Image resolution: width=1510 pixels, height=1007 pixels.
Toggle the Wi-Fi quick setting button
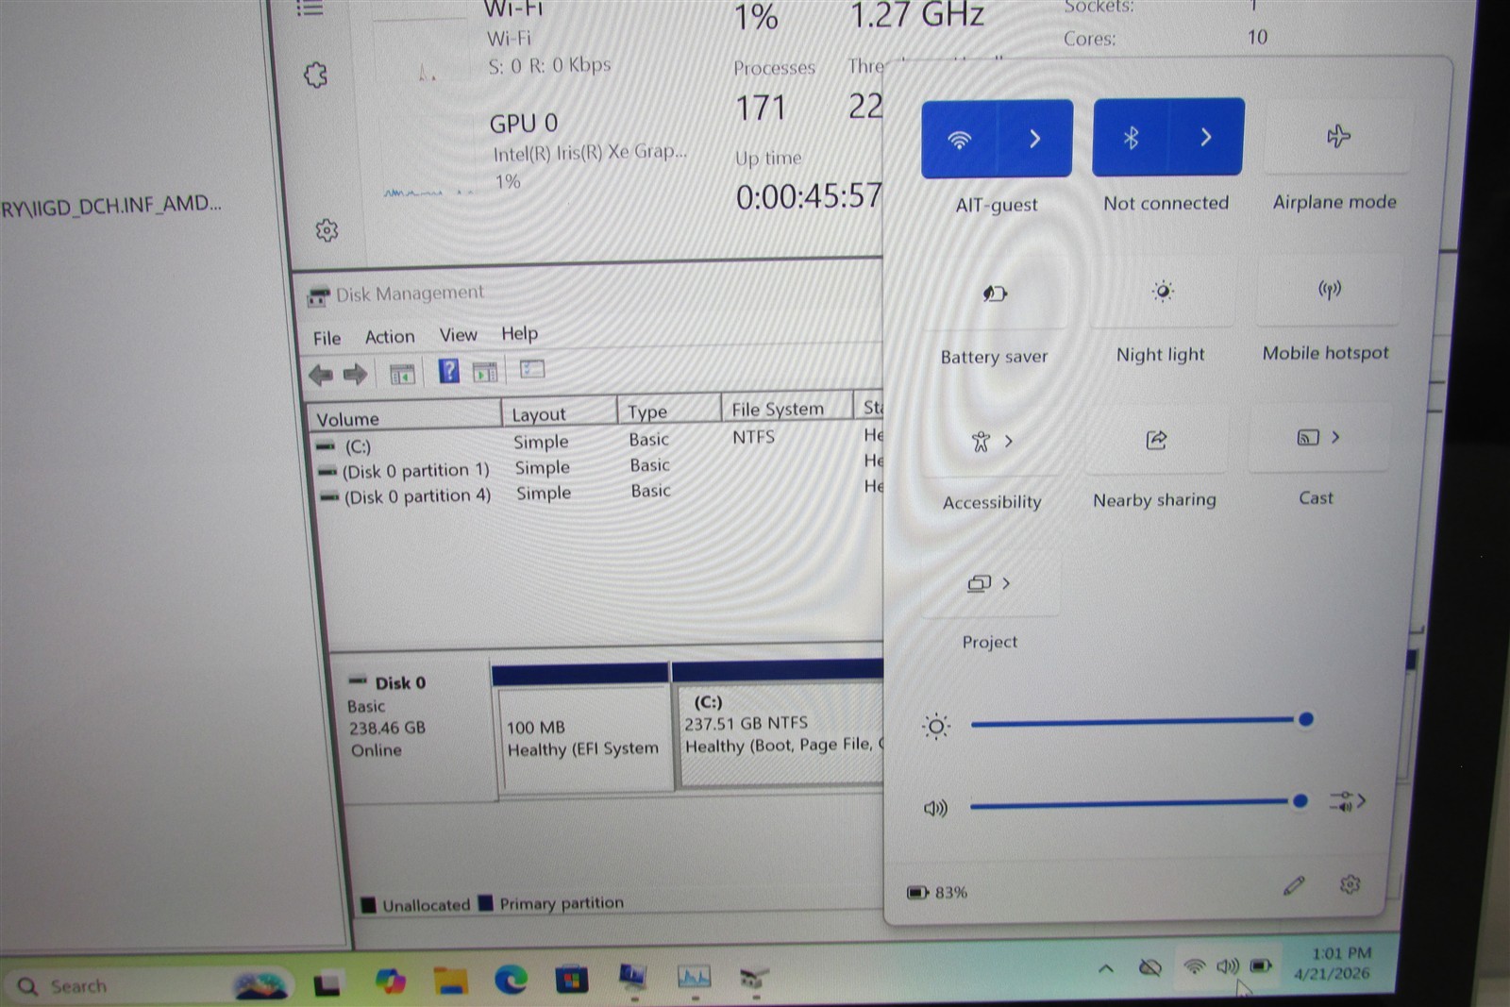pyautogui.click(x=959, y=139)
